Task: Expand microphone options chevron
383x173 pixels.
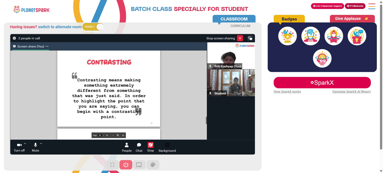Action: click(41, 144)
